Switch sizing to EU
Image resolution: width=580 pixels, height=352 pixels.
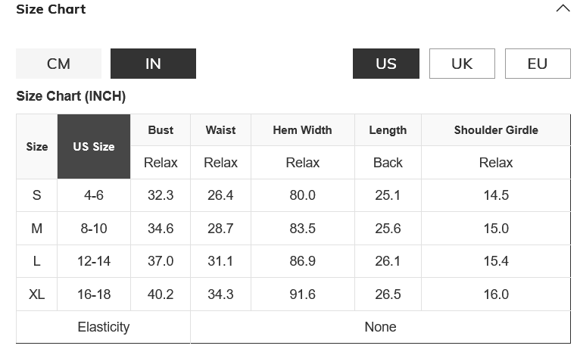click(x=537, y=64)
